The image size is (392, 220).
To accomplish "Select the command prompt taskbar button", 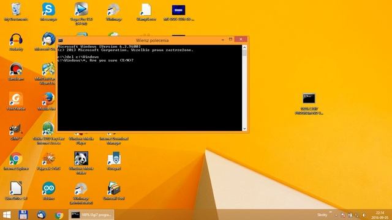I will (x=91, y=215).
